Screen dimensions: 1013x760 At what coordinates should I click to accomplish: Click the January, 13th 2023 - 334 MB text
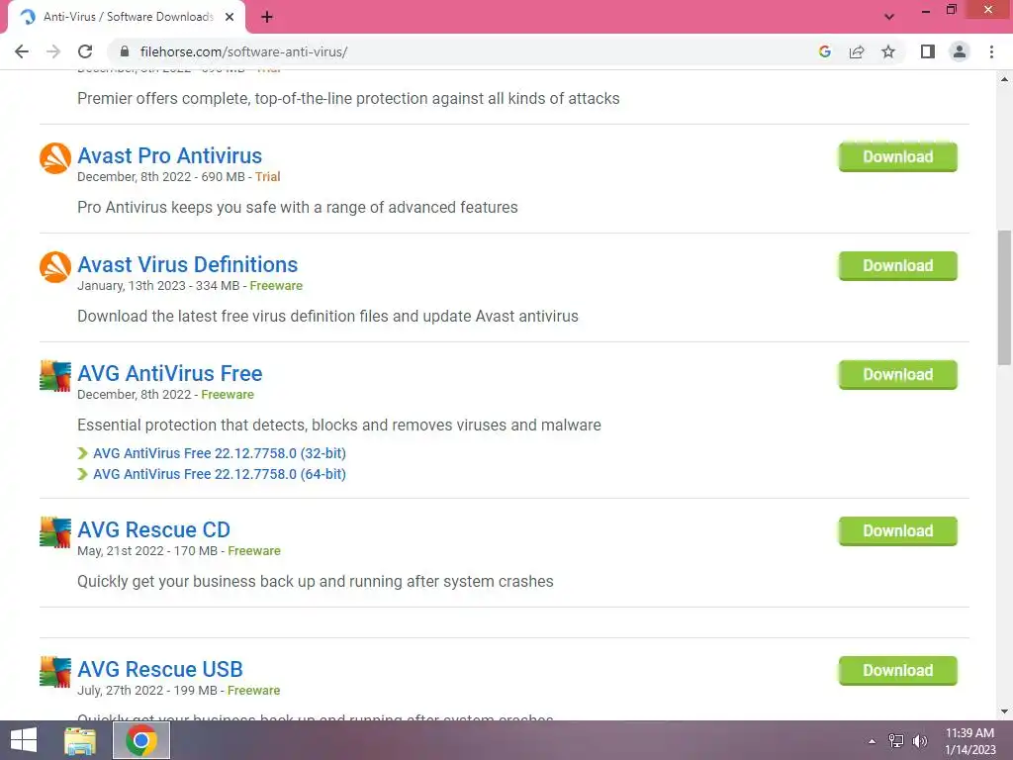pos(158,286)
